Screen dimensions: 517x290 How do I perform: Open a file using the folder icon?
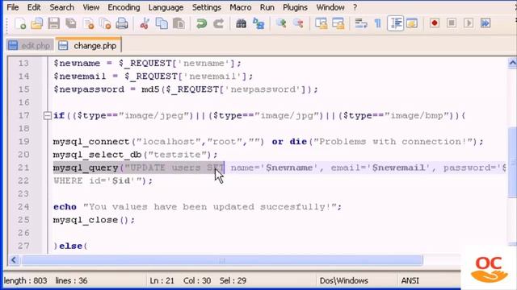(x=37, y=23)
